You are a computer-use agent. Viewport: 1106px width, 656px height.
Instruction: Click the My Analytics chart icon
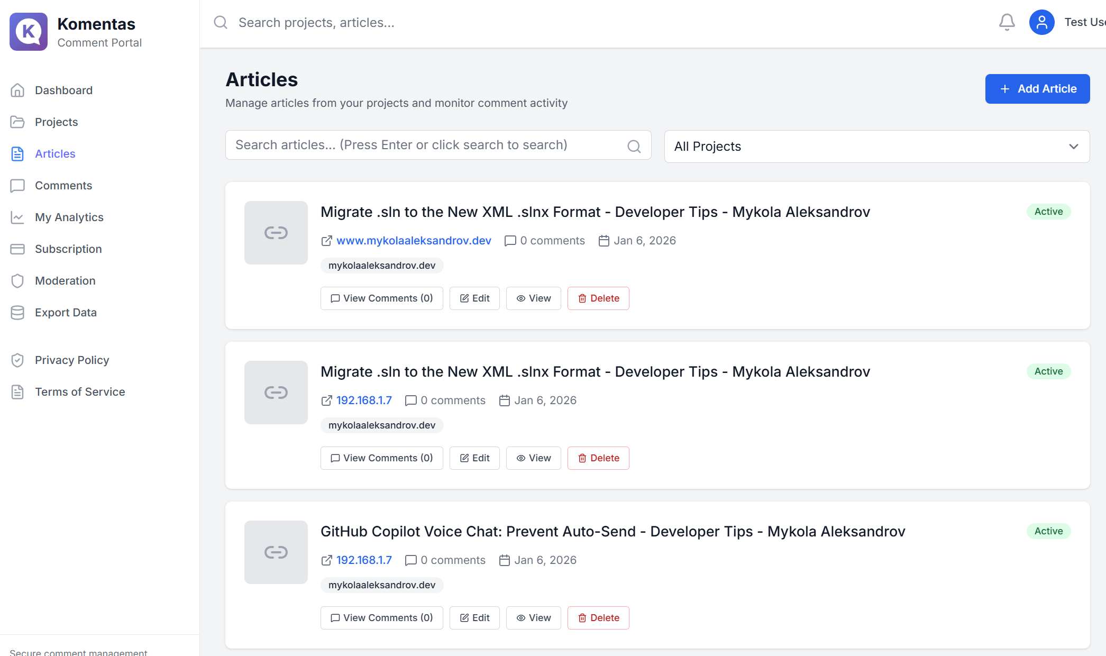(x=18, y=217)
